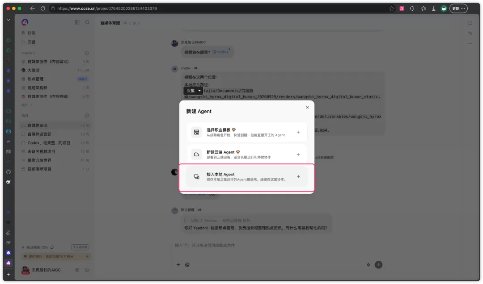Open project 自媒体运营部

click(x=55, y=134)
